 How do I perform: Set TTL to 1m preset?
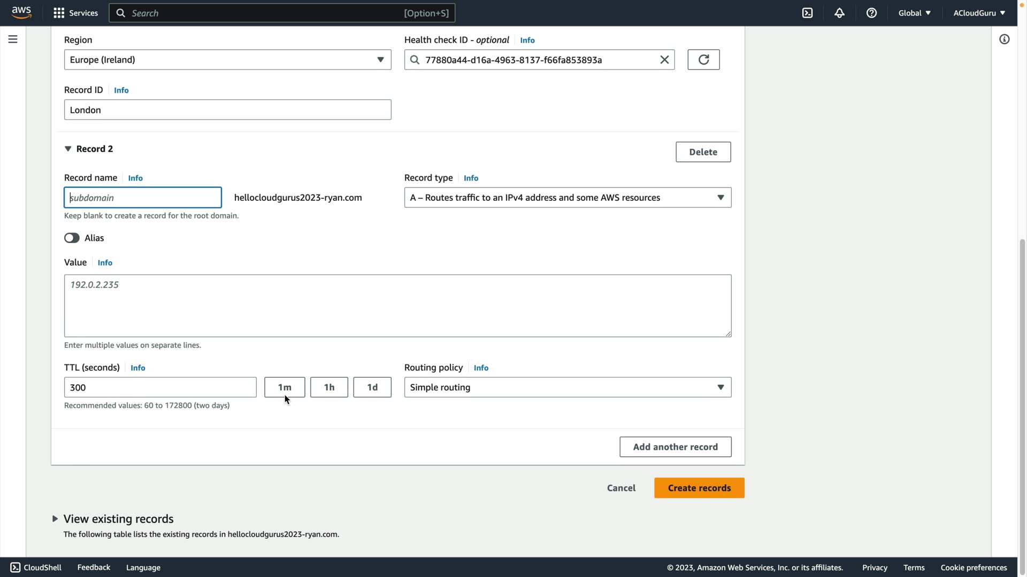click(285, 387)
